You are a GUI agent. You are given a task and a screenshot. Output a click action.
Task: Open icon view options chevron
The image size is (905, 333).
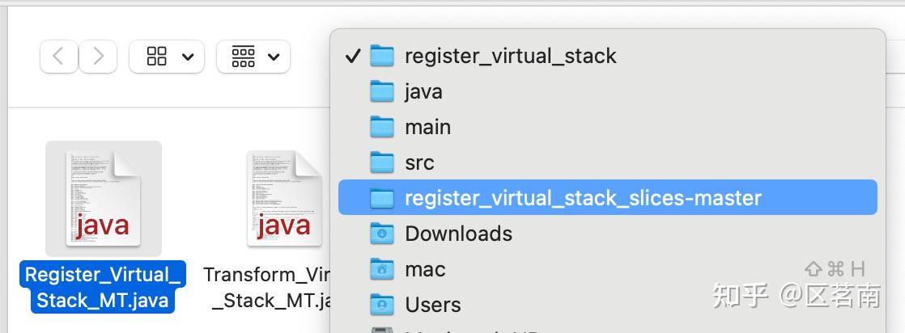[188, 57]
